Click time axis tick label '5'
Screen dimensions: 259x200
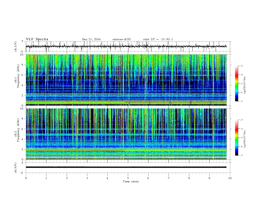128,178
